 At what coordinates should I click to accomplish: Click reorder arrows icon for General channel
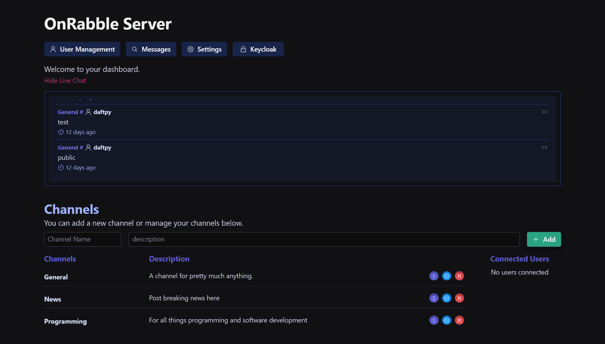[x=434, y=276]
